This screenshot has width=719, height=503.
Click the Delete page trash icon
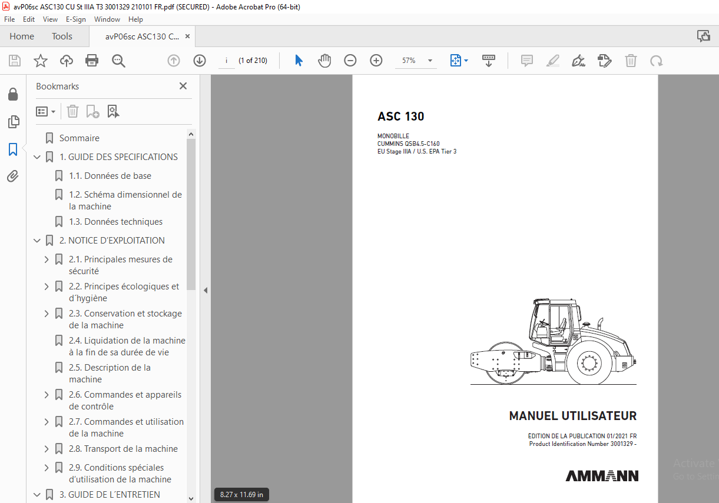click(631, 61)
